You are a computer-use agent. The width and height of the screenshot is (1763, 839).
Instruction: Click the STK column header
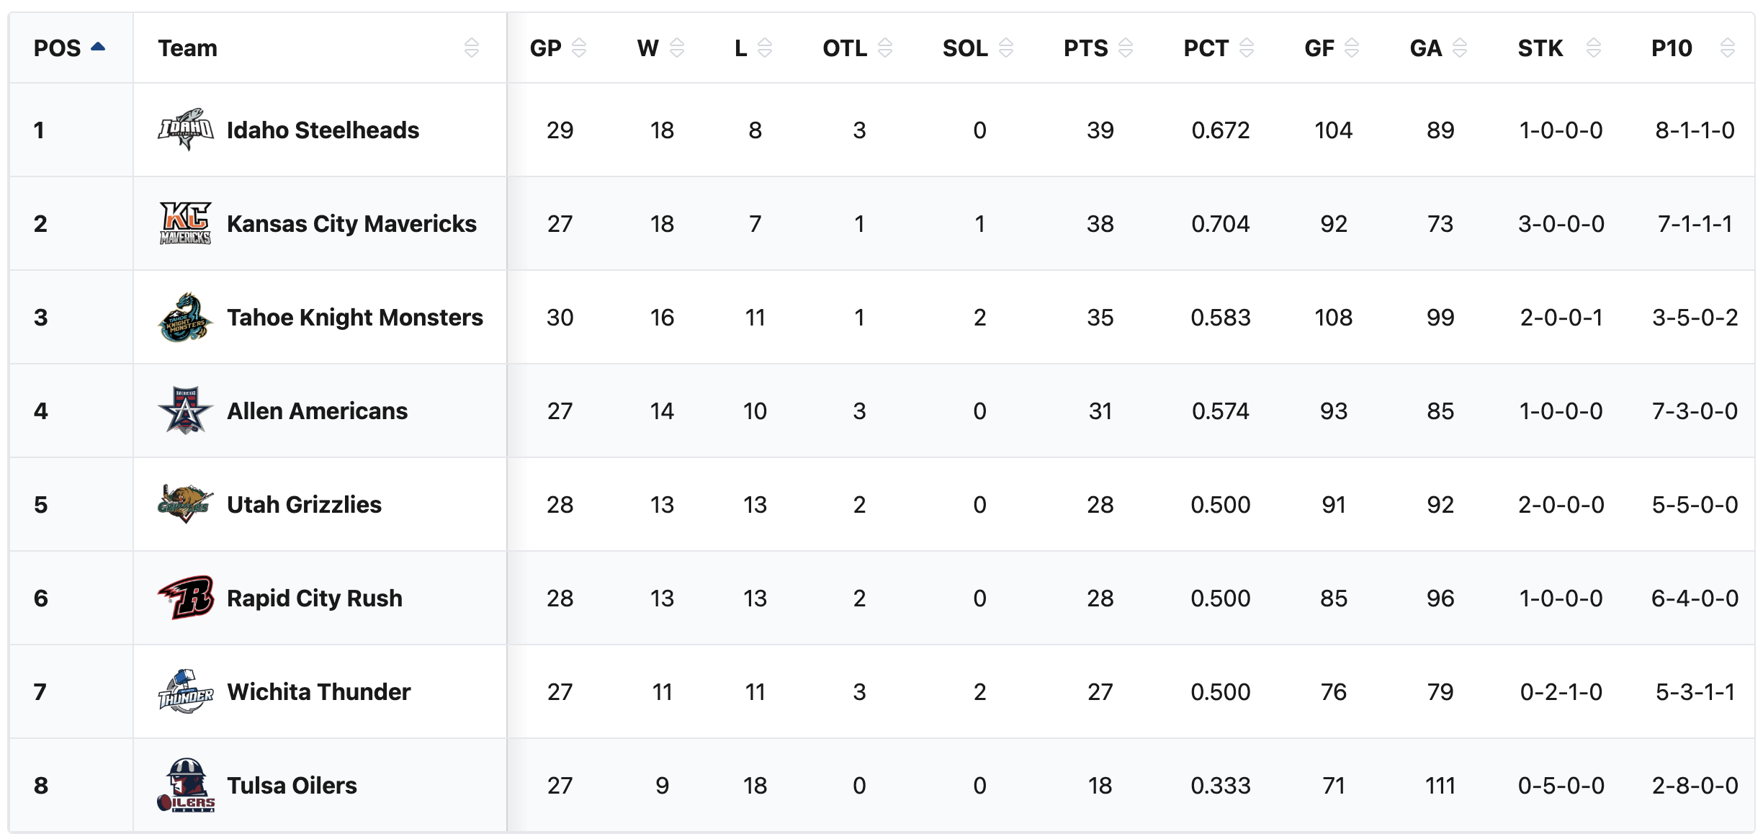pyautogui.click(x=1540, y=48)
